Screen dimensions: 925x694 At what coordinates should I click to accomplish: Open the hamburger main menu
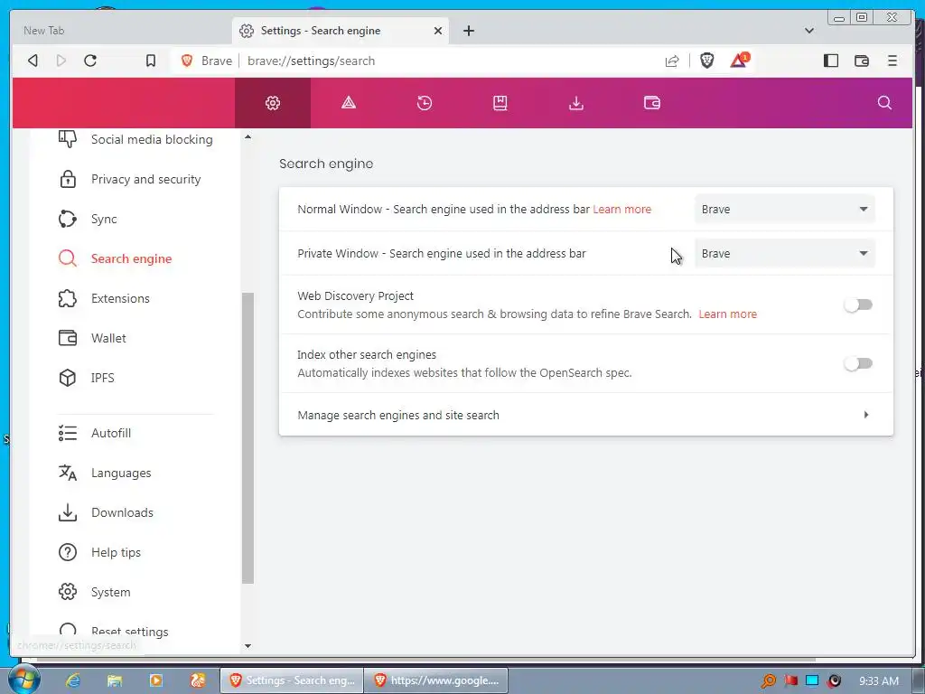coord(892,61)
